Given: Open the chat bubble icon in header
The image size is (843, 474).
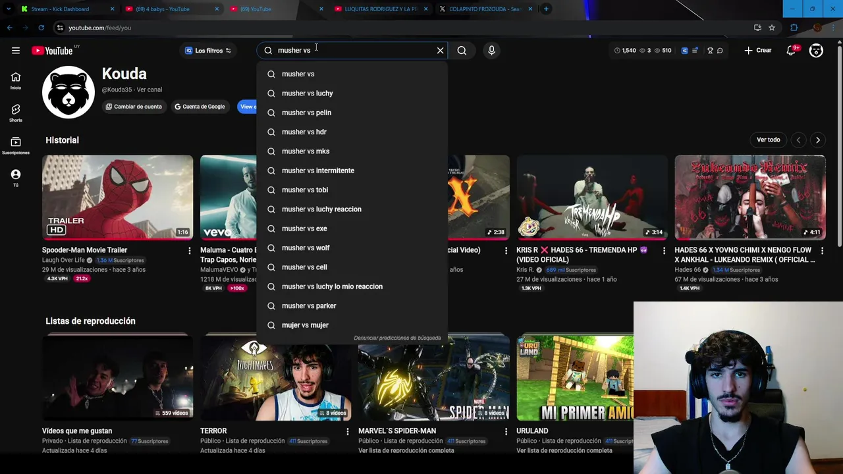Looking at the screenshot, I should tap(720, 50).
